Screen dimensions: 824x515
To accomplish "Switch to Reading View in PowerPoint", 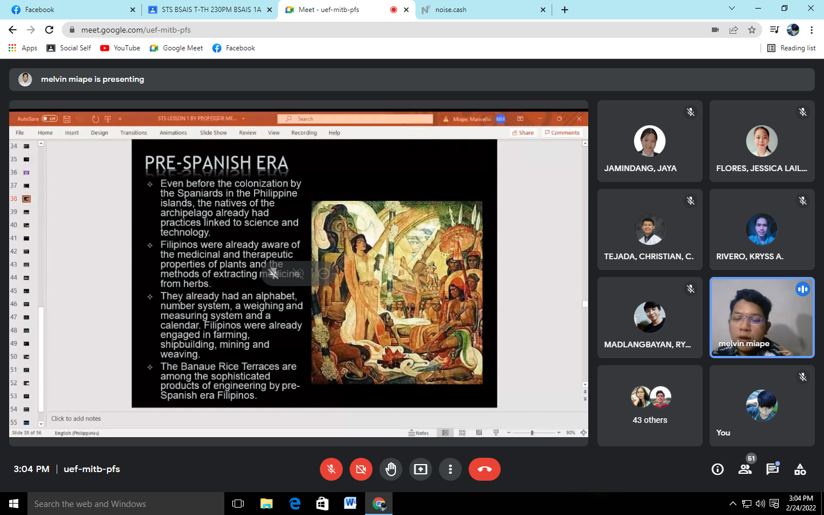I will point(479,433).
